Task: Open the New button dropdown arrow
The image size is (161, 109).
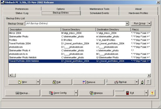Action: click(38, 82)
